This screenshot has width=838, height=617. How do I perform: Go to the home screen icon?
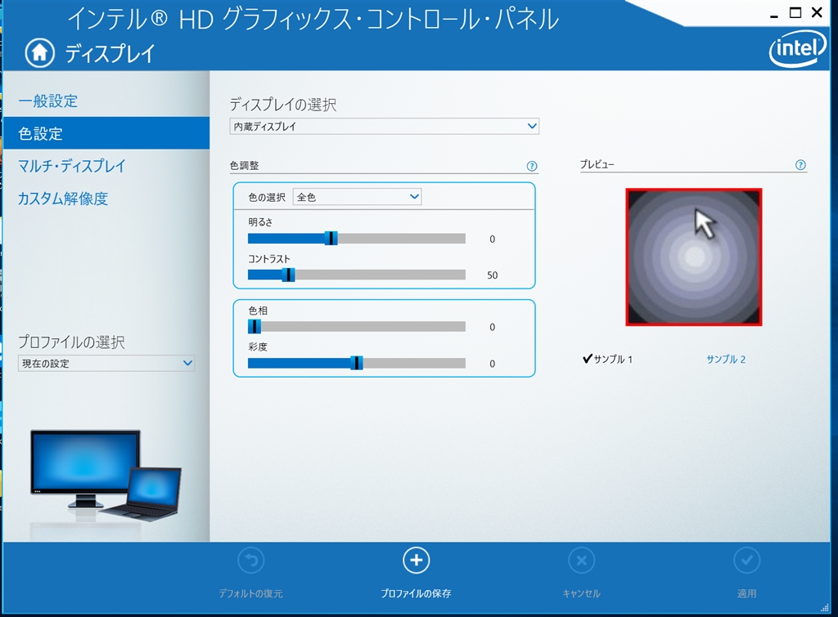39,53
